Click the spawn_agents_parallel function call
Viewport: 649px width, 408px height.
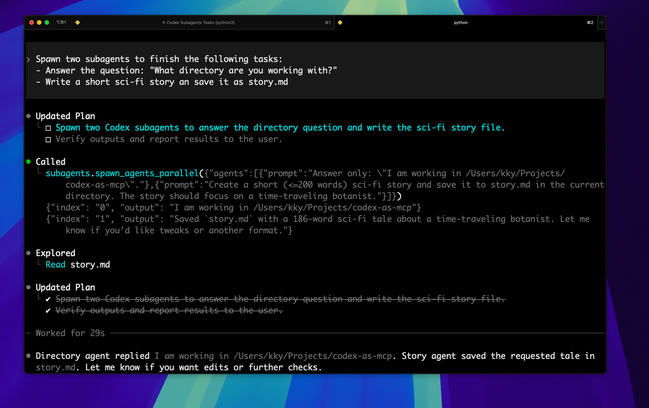coord(146,173)
